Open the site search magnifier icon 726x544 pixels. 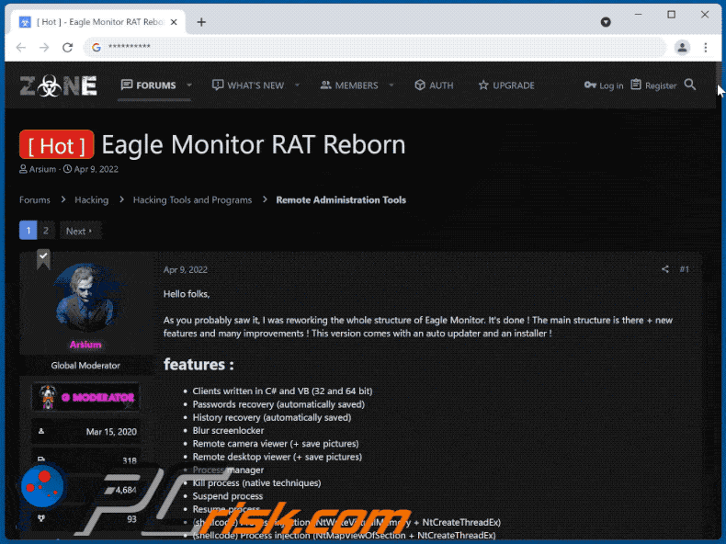tap(690, 85)
